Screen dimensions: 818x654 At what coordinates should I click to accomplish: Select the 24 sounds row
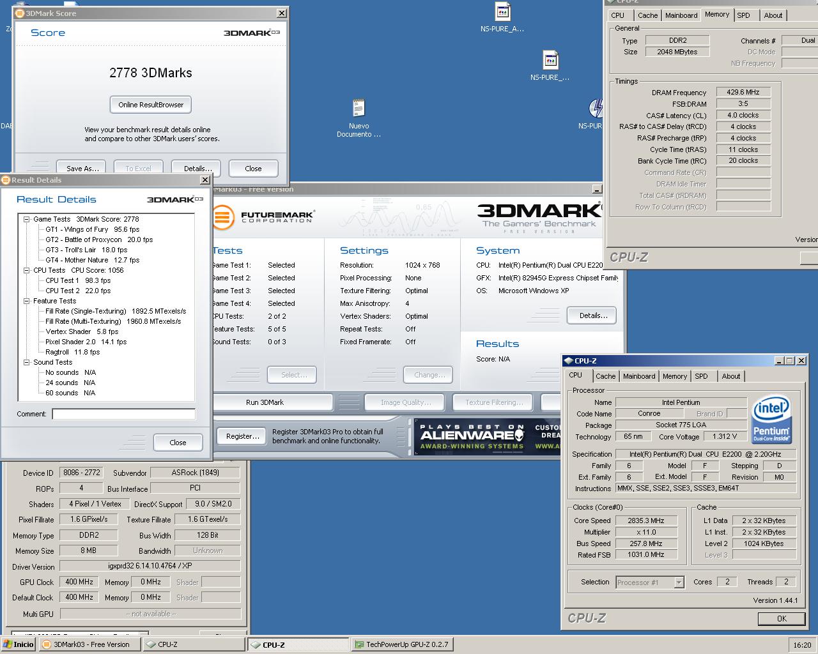pyautogui.click(x=70, y=383)
